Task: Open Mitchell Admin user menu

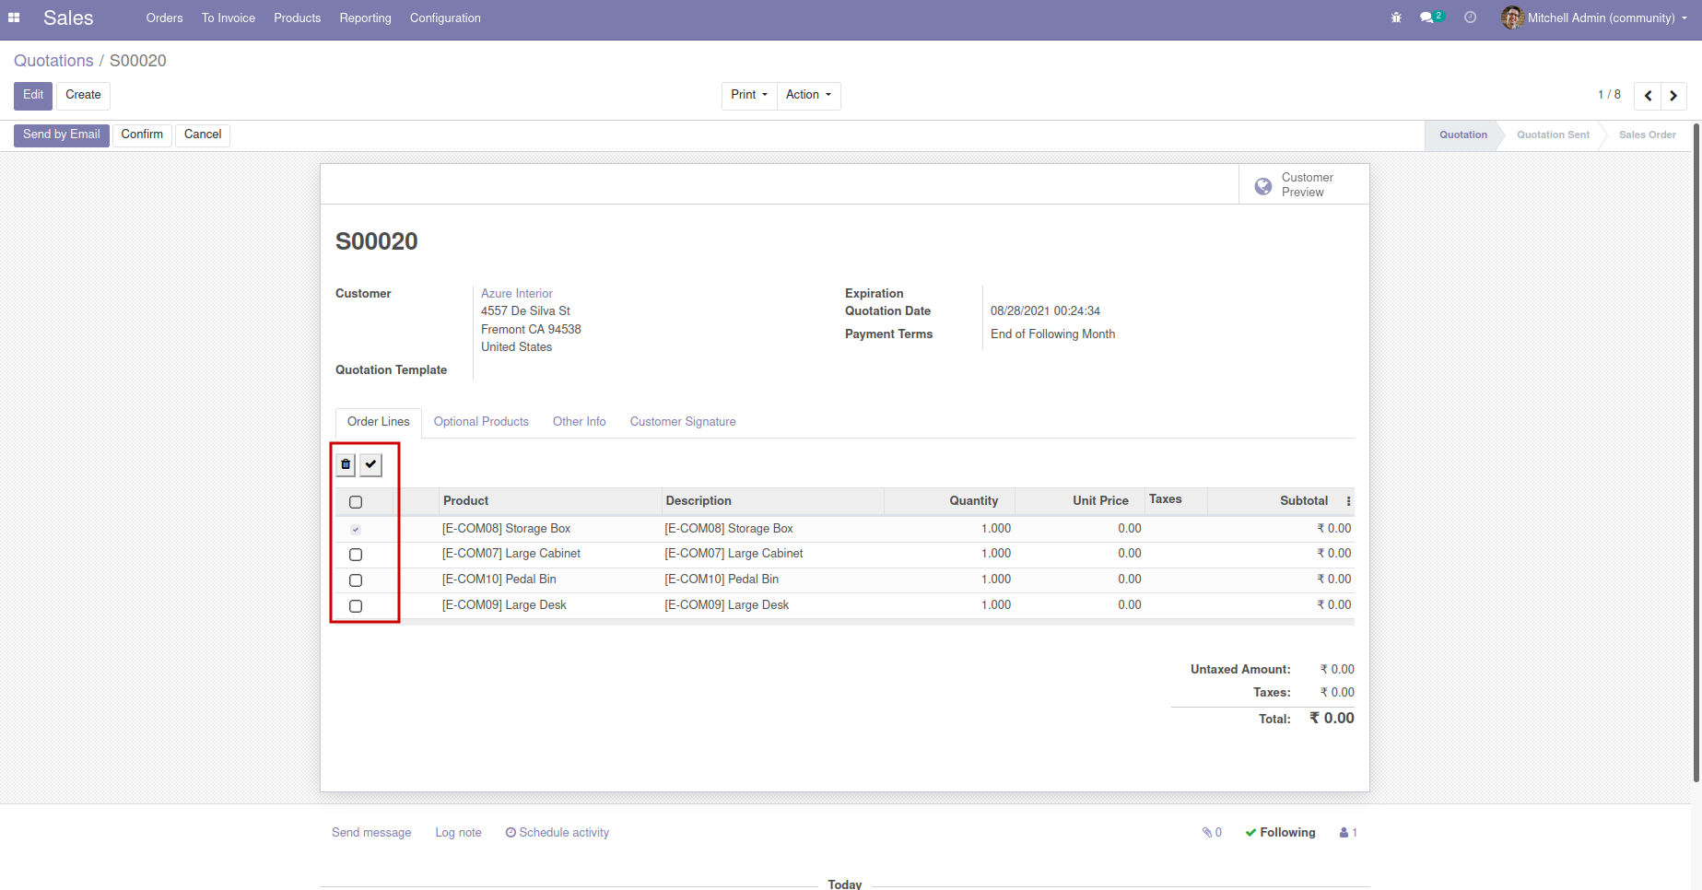Action: (x=1600, y=18)
